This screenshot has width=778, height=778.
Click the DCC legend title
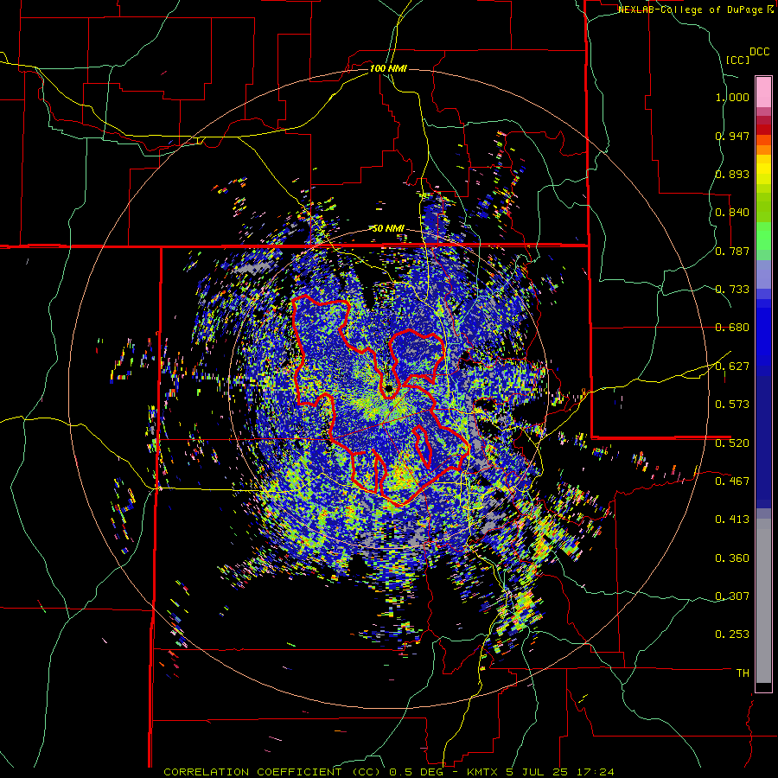point(760,52)
